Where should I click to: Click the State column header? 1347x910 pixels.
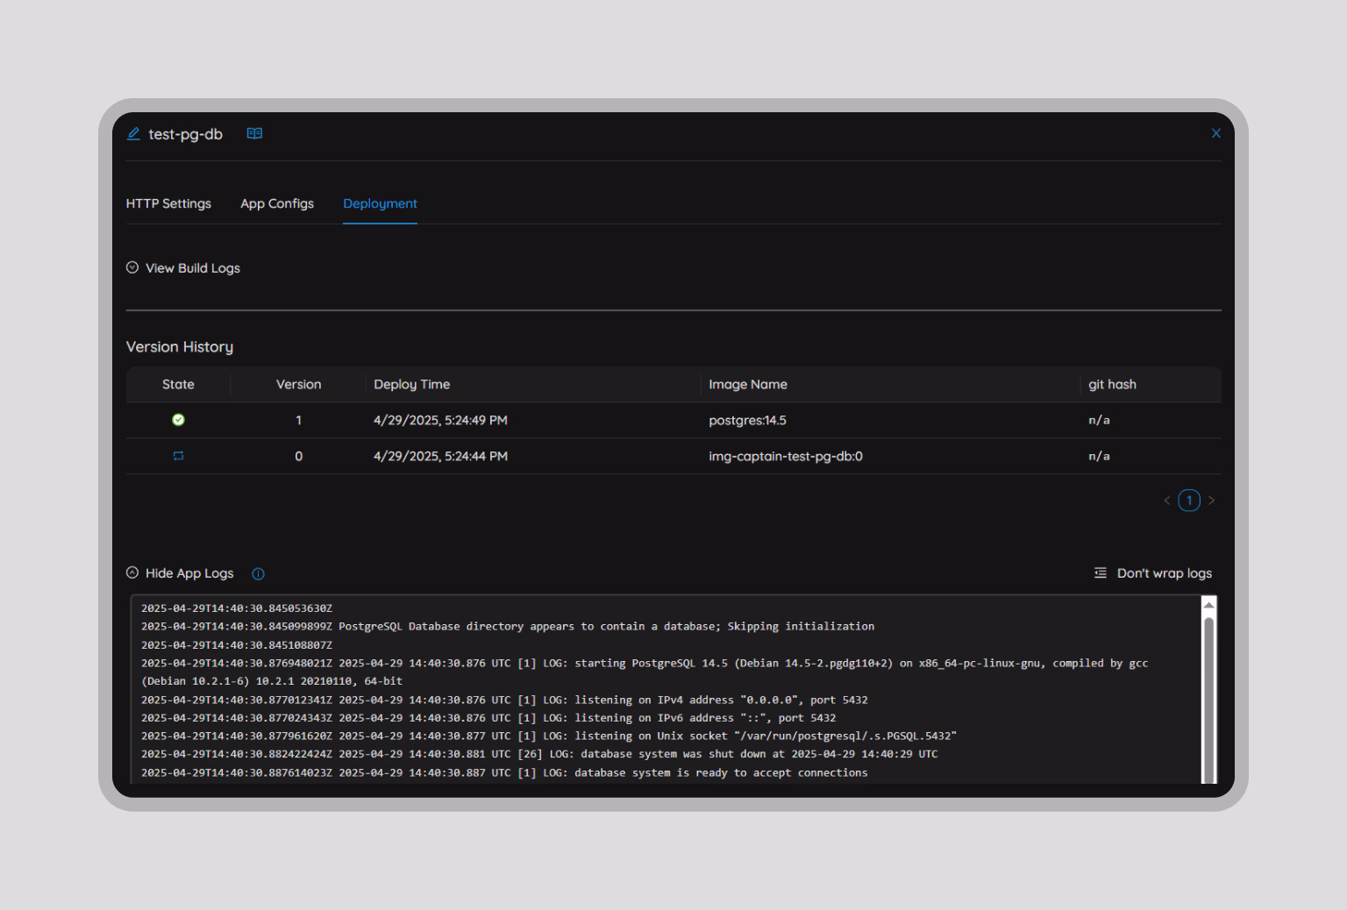coord(178,384)
